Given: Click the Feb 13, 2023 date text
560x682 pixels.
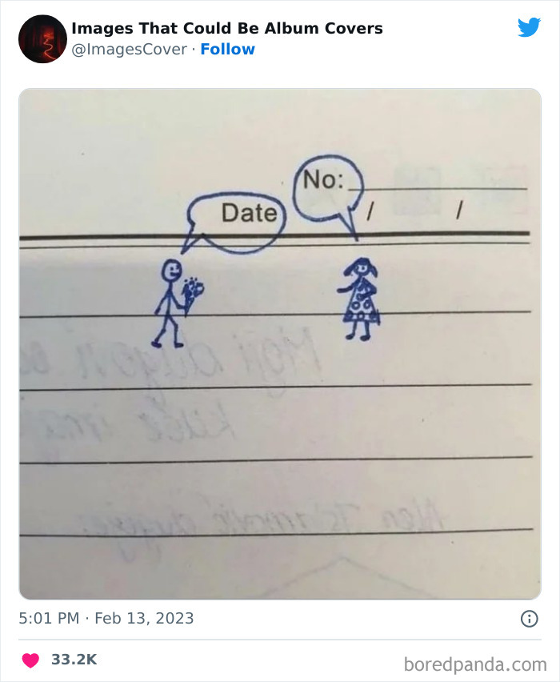Looking at the screenshot, I should (x=144, y=618).
